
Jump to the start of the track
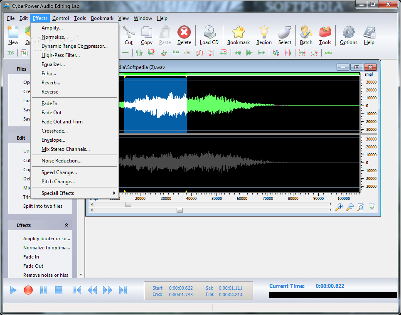coord(77,290)
